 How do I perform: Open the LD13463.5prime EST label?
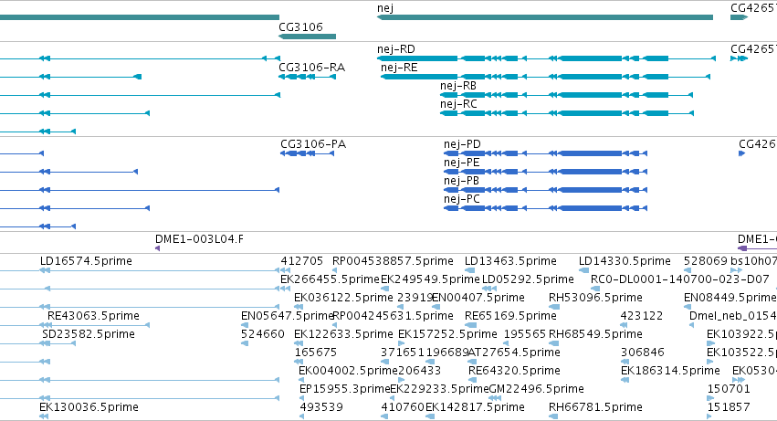[x=510, y=261]
